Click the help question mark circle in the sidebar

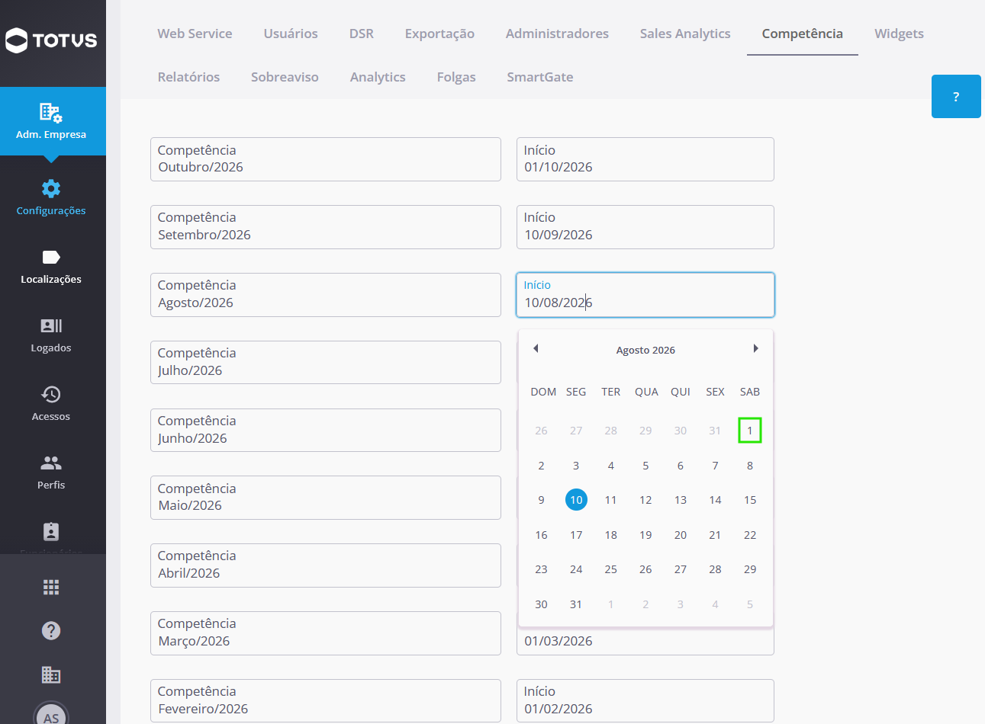tap(51, 630)
